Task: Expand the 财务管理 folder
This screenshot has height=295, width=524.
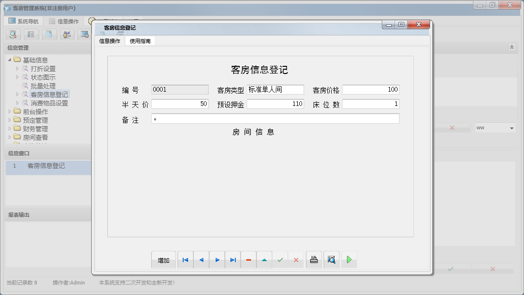Action: click(10, 128)
